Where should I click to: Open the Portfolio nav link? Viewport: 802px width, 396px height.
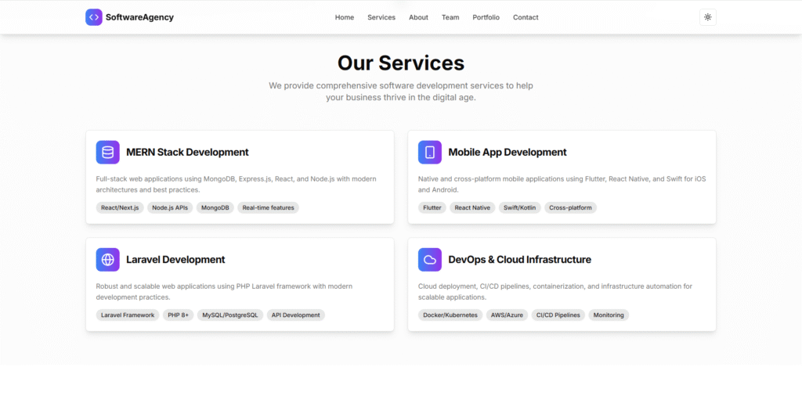pos(486,17)
